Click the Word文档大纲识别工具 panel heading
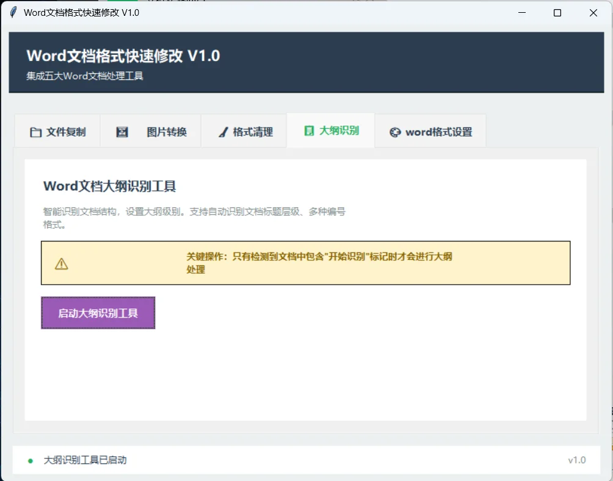 point(109,186)
